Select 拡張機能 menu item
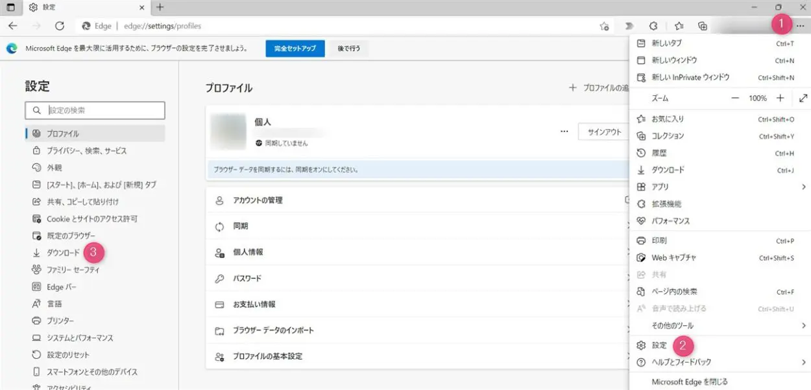The width and height of the screenshot is (811, 390). click(x=720, y=204)
